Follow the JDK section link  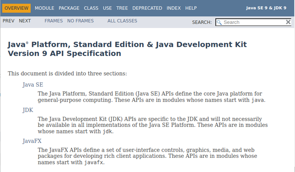[28, 110]
